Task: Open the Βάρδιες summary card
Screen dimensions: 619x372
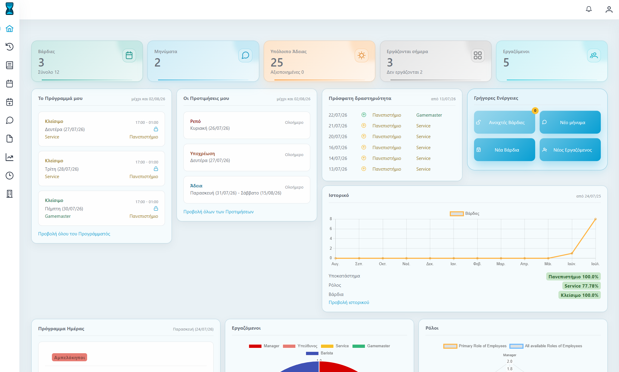Action: point(87,61)
